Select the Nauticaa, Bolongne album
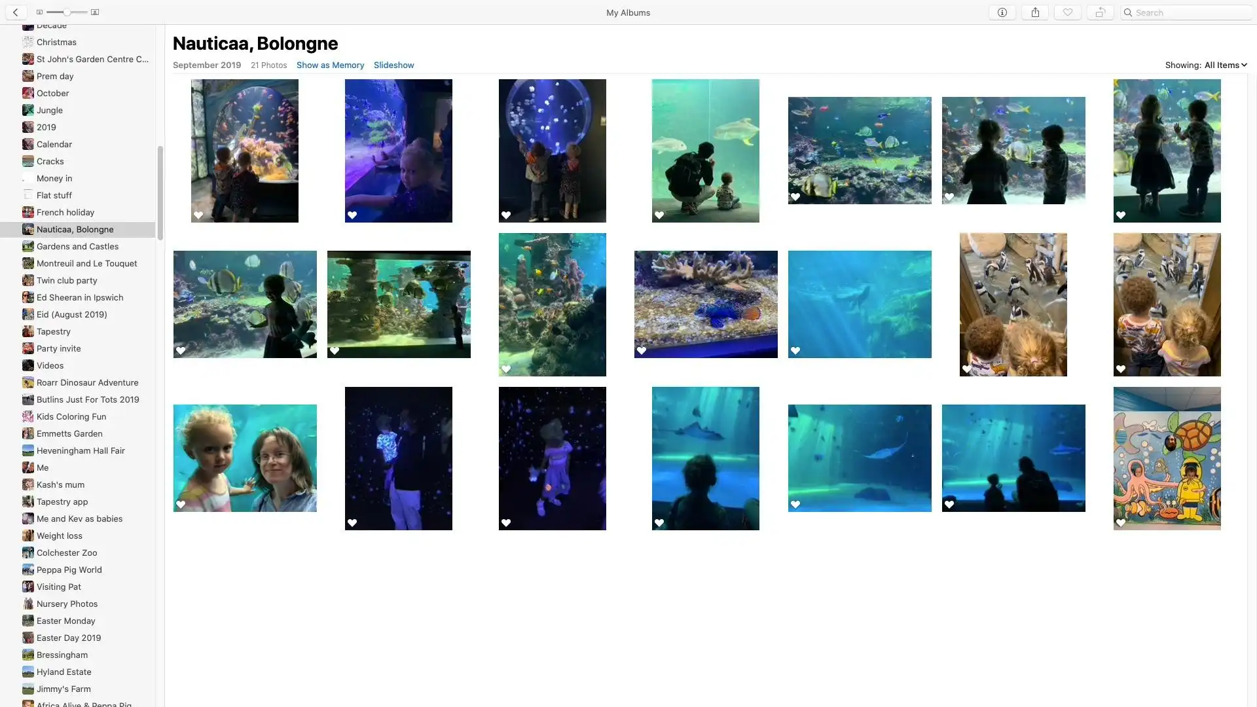The image size is (1257, 707). (75, 229)
